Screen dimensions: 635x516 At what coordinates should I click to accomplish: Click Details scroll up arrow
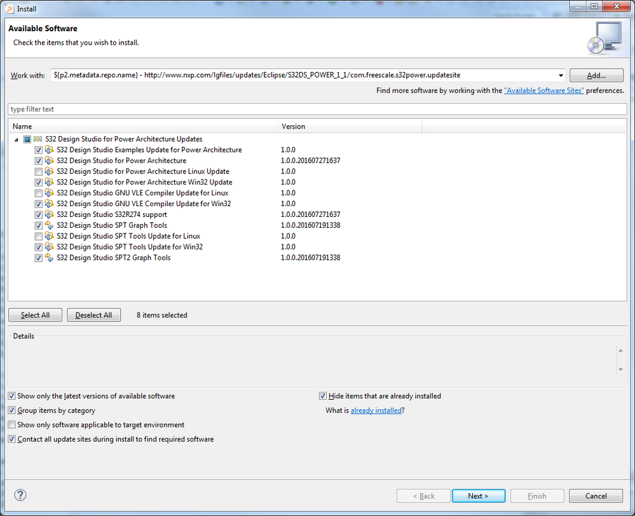620,351
